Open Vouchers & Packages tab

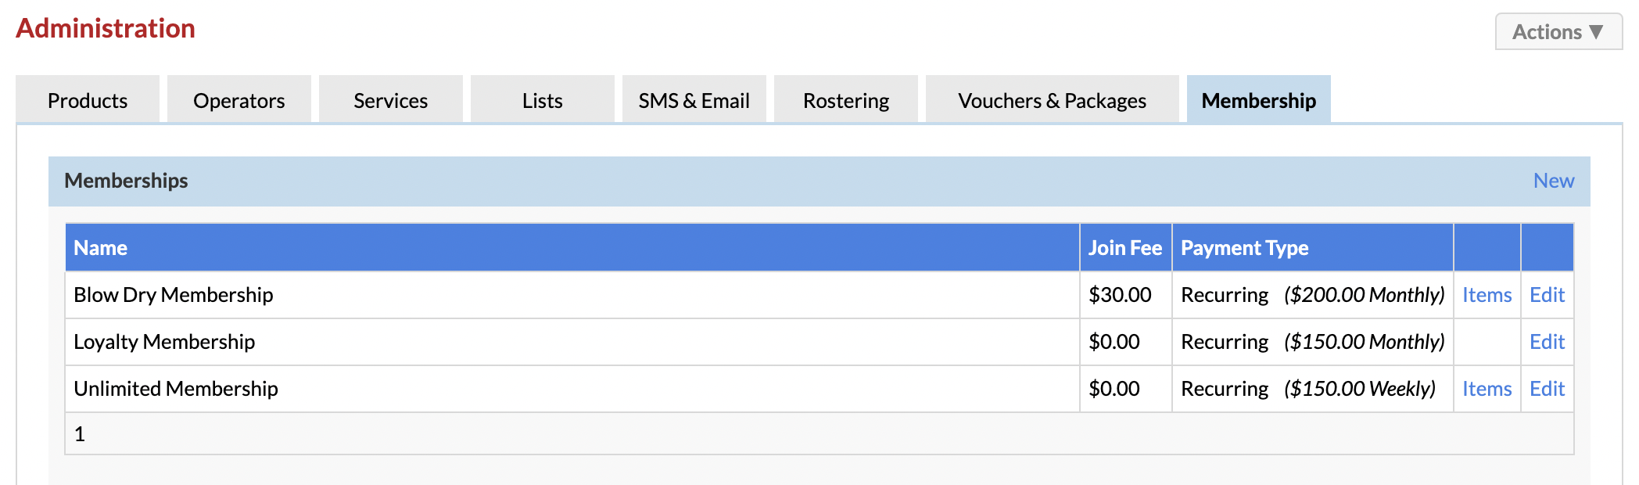[x=1053, y=100]
